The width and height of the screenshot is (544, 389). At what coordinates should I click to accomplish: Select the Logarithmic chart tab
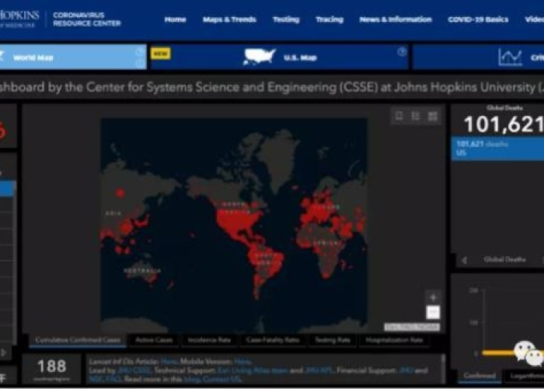[x=525, y=376]
